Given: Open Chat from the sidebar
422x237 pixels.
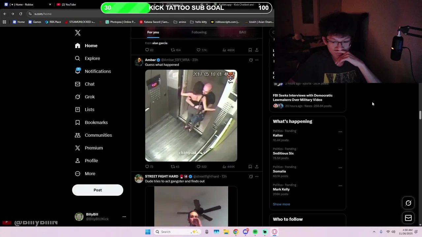Looking at the screenshot, I should [85, 84].
